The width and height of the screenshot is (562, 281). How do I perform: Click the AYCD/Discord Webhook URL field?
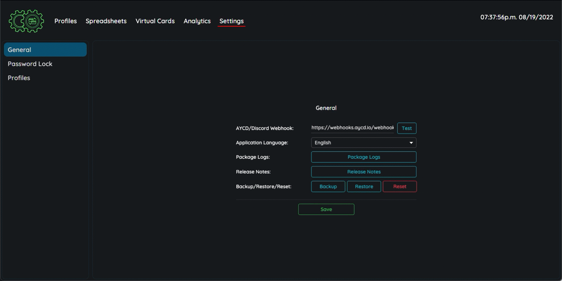click(x=352, y=128)
